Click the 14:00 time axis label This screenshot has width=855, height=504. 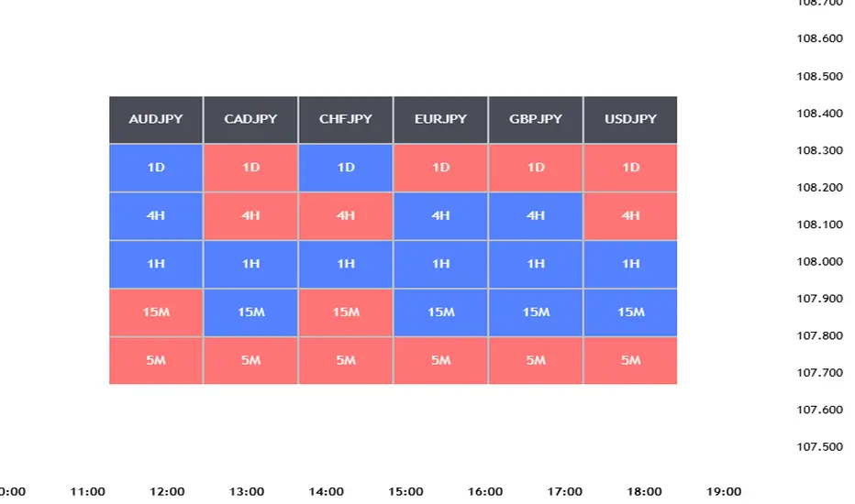[x=327, y=492]
